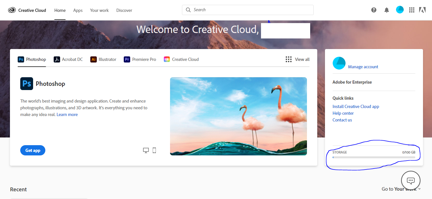Switch to the Premiere Pro tab
This screenshot has height=199, width=432.
pyautogui.click(x=140, y=59)
